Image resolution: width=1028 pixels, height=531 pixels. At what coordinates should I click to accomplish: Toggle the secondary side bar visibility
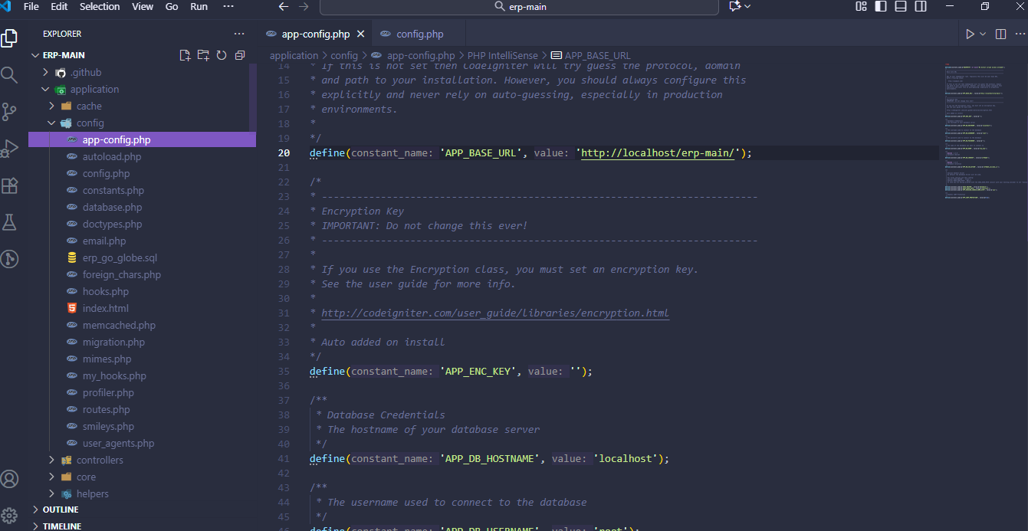point(921,6)
